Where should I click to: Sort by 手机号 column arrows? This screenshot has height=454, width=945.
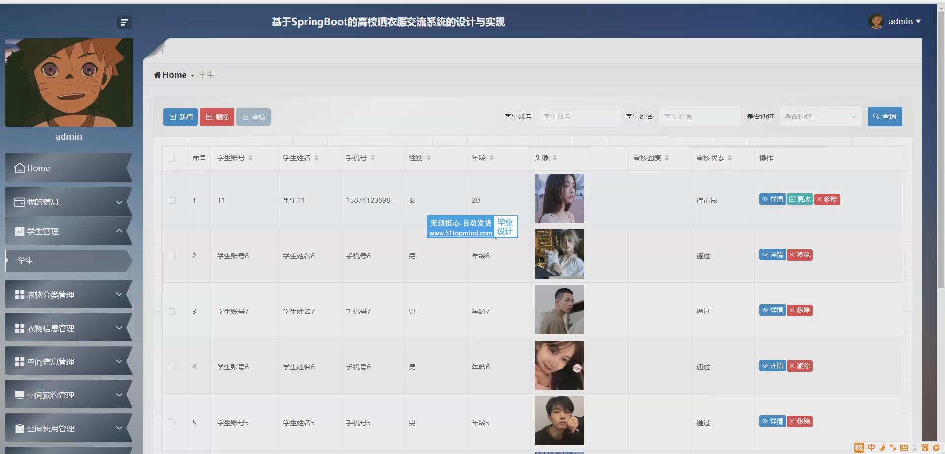pos(373,158)
